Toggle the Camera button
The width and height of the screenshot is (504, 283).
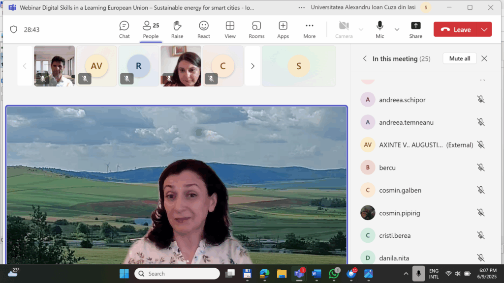tap(344, 29)
